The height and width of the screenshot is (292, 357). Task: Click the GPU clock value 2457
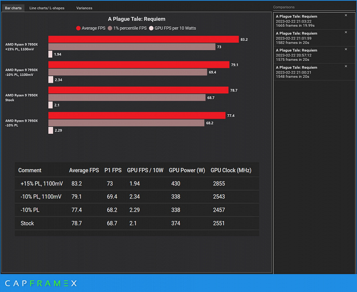tap(219, 210)
